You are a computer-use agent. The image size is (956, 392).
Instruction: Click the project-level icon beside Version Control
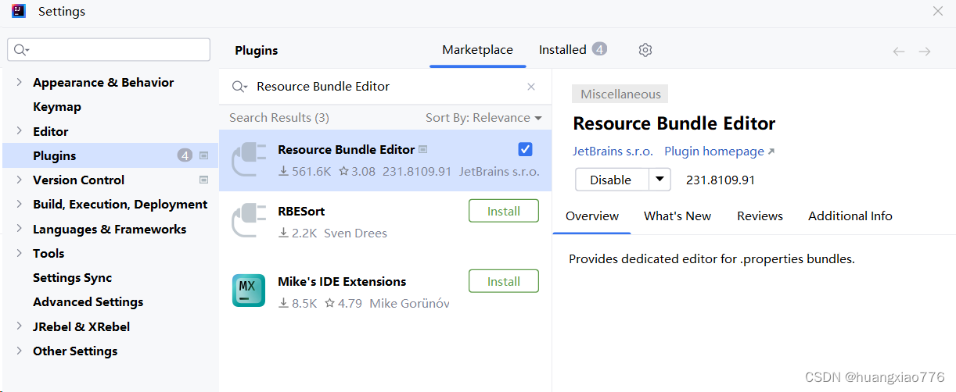[x=203, y=180]
